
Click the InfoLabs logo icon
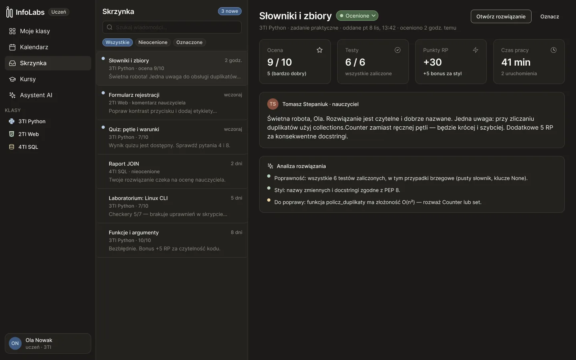point(10,12)
